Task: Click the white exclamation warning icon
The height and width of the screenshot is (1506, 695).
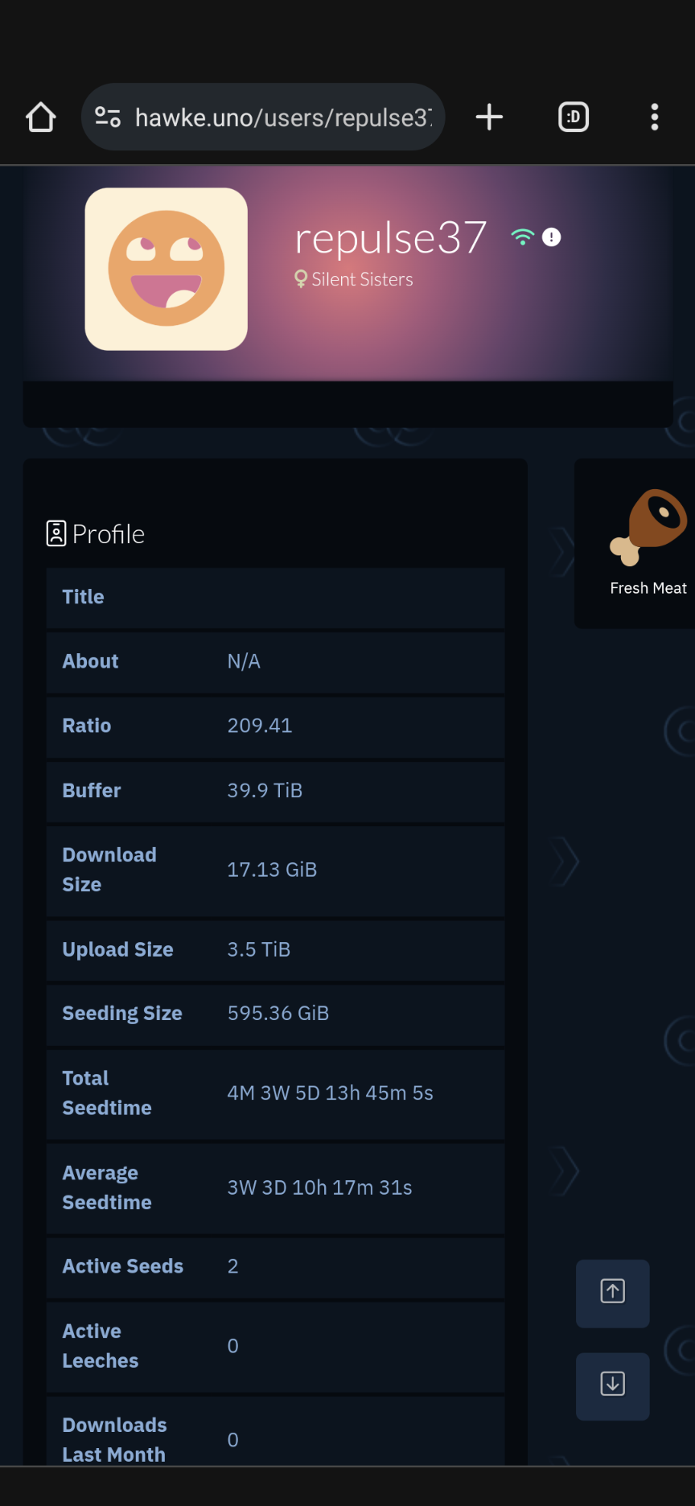Action: [x=552, y=237]
